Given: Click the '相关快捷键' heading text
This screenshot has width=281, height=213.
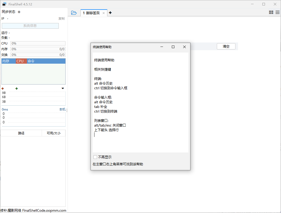Looking at the screenshot, I should 102,69.
